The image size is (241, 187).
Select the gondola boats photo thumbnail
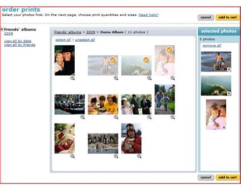click(70, 104)
